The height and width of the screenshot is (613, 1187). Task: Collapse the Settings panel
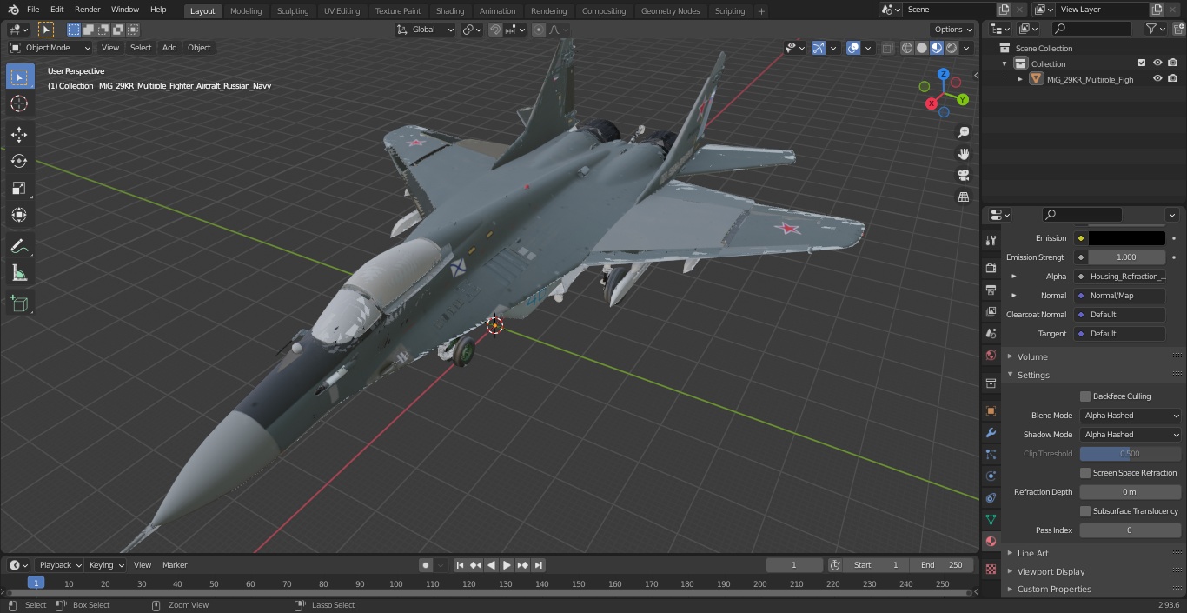coord(1033,375)
